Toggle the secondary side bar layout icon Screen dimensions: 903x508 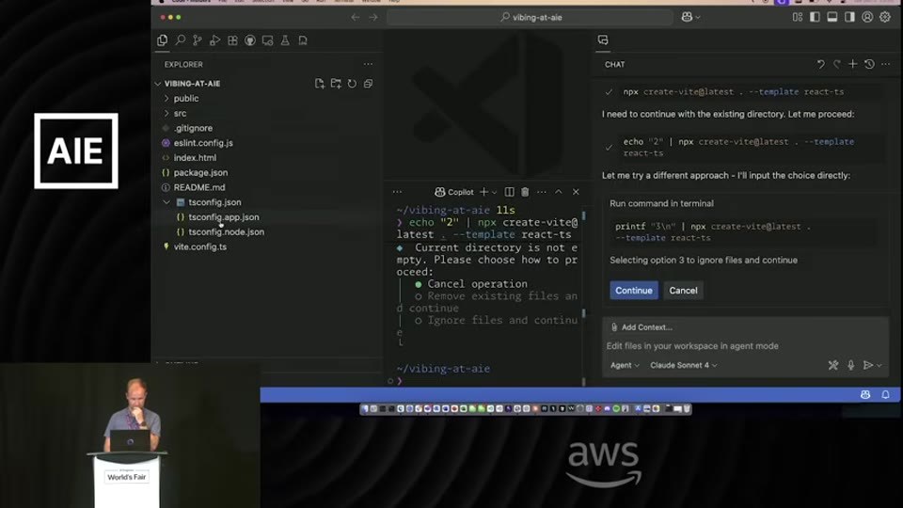pos(849,17)
